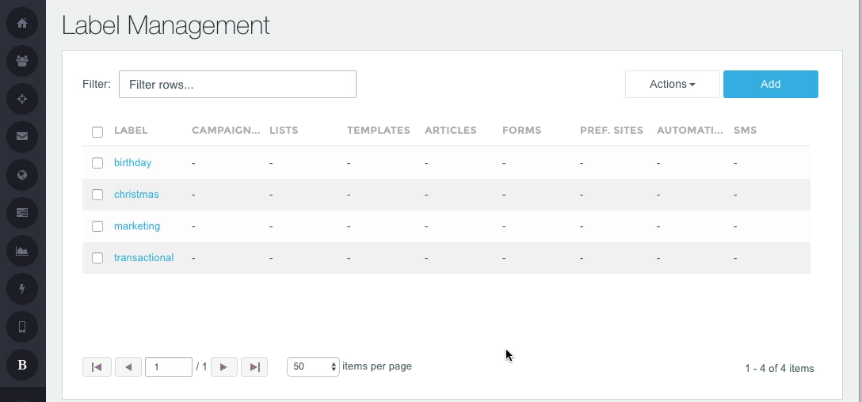Click the envelope email icon in sidebar
This screenshot has width=862, height=402.
pyautogui.click(x=22, y=137)
